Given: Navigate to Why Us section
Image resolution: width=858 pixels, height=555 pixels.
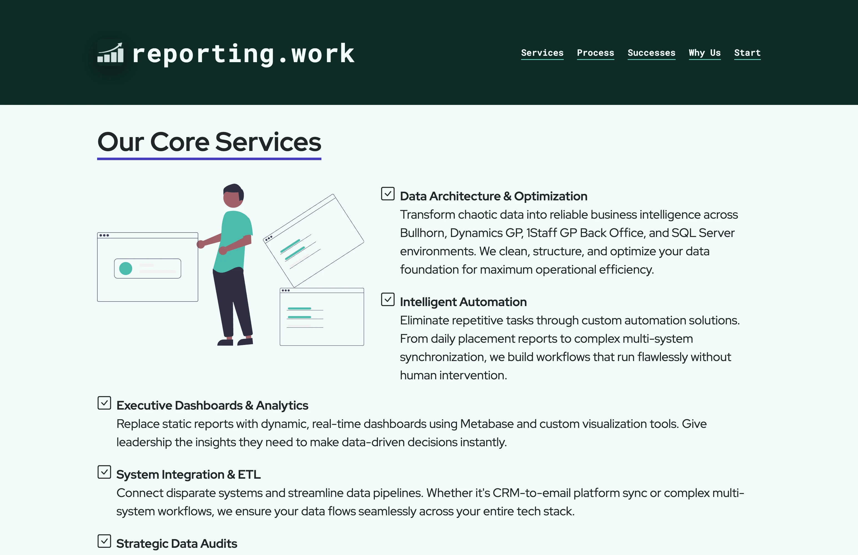Looking at the screenshot, I should click(705, 53).
